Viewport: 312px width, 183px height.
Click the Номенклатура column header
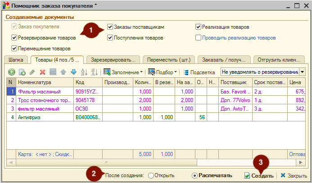[x=45, y=82]
